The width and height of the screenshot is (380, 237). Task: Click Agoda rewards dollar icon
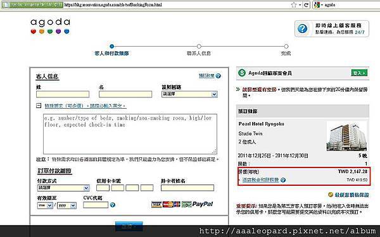(x=242, y=73)
